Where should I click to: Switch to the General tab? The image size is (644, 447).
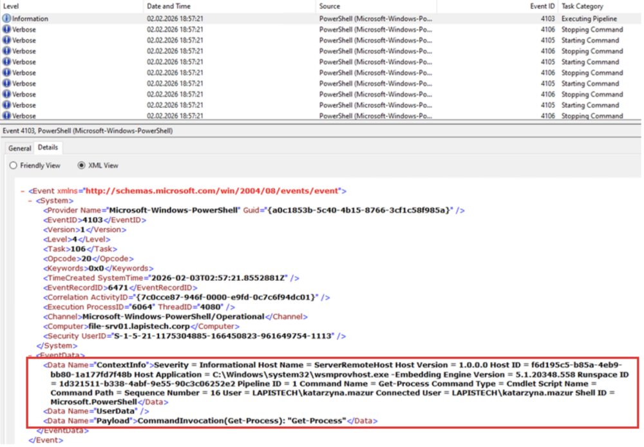pyautogui.click(x=19, y=148)
